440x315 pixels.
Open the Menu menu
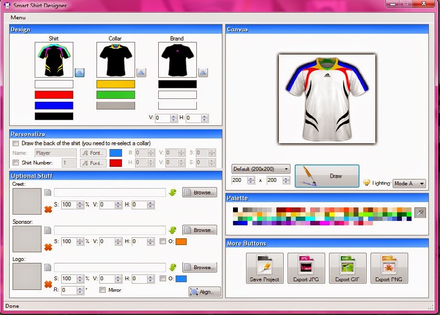pyautogui.click(x=18, y=17)
